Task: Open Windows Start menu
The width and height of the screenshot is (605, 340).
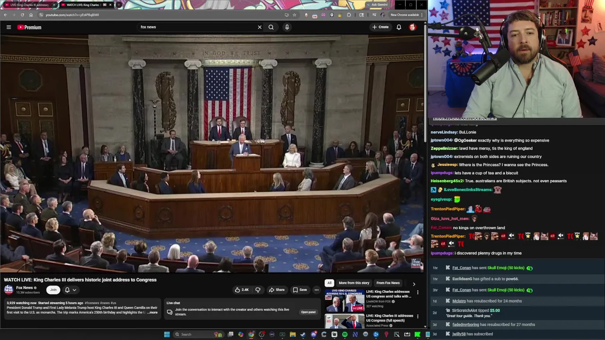Action: pyautogui.click(x=167, y=334)
